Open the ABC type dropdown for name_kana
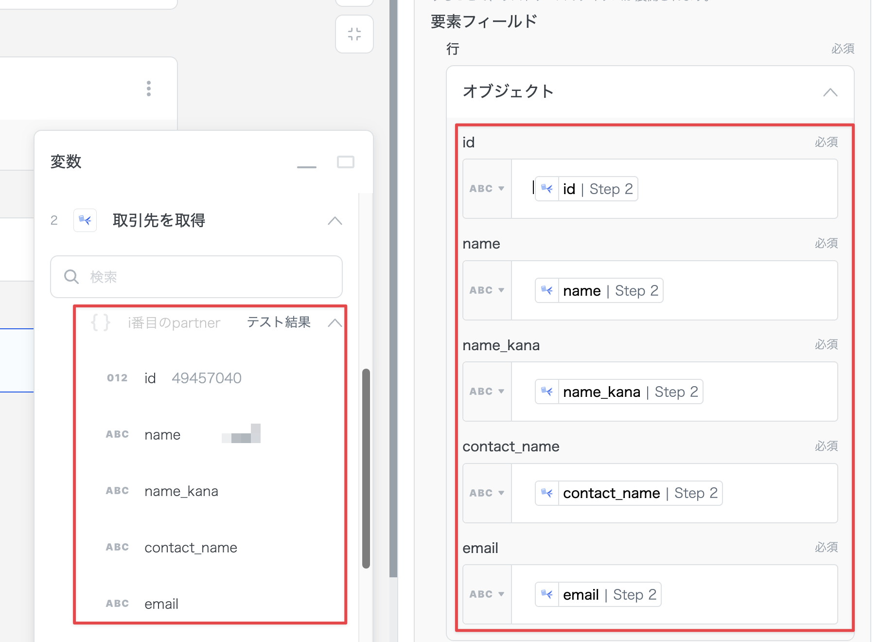The width and height of the screenshot is (881, 642). click(487, 392)
